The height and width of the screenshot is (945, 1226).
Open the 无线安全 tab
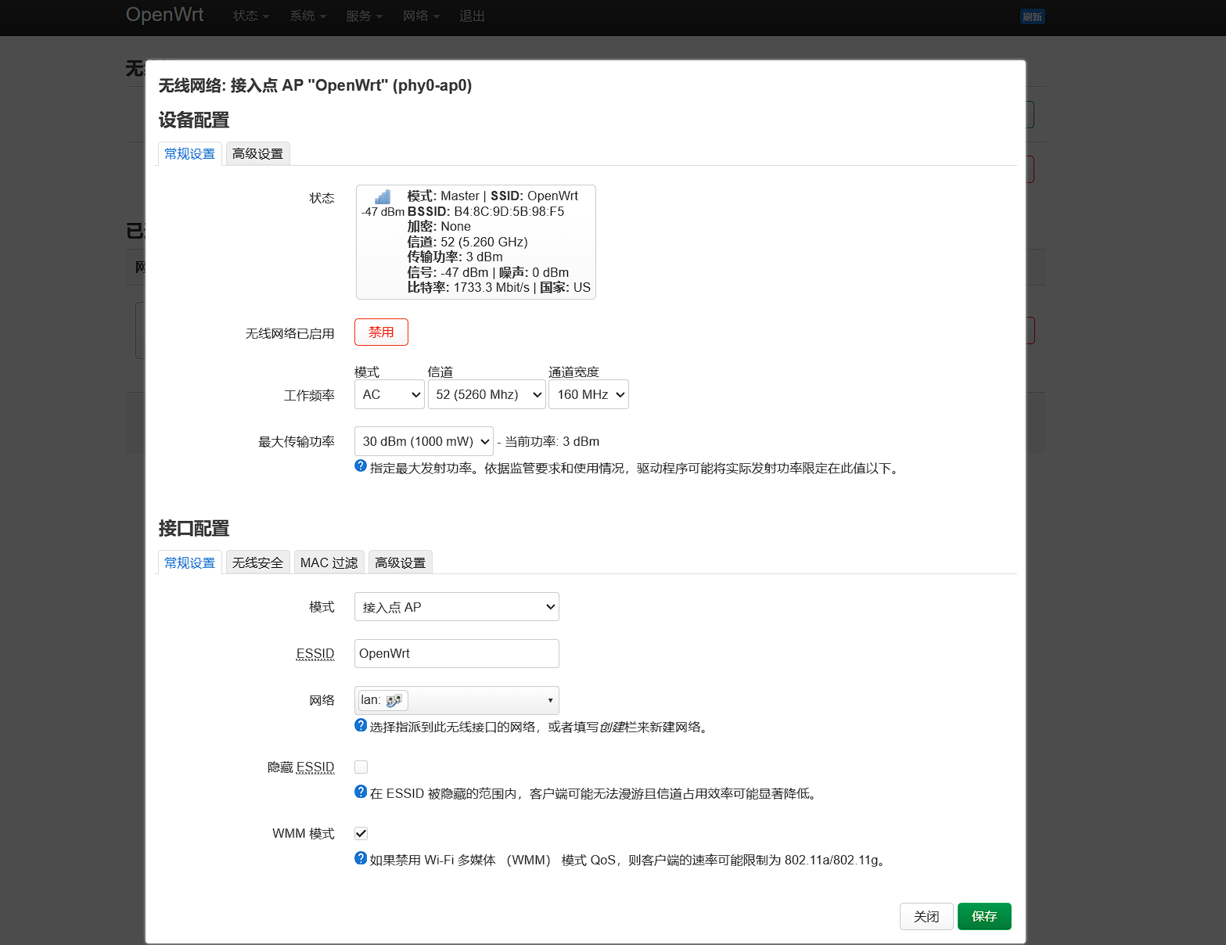(x=257, y=563)
